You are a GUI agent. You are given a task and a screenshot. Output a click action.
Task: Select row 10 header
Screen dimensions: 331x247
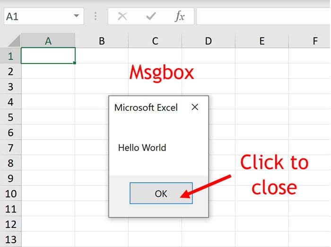pyautogui.click(x=10, y=194)
